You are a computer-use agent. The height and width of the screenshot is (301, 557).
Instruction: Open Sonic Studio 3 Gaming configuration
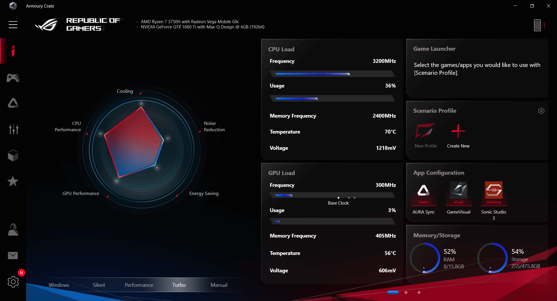tap(493, 193)
